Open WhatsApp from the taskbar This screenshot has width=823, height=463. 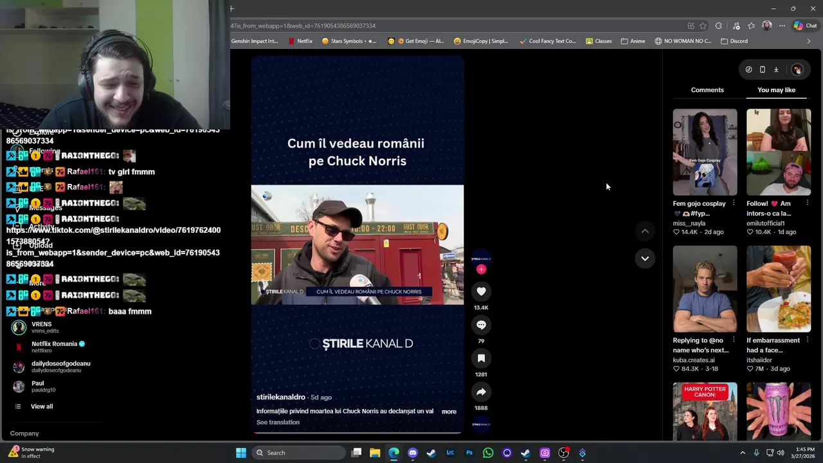pos(488,453)
